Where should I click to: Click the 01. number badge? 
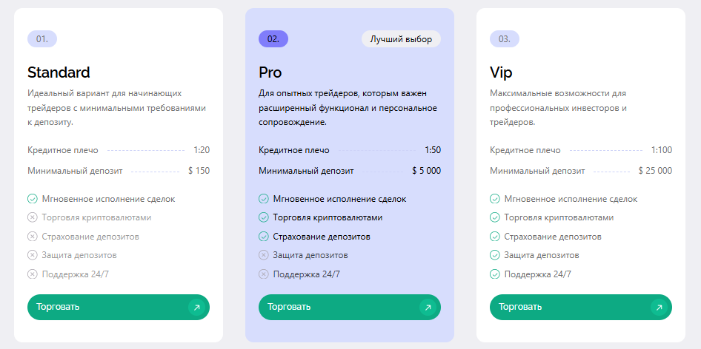pyautogui.click(x=42, y=38)
